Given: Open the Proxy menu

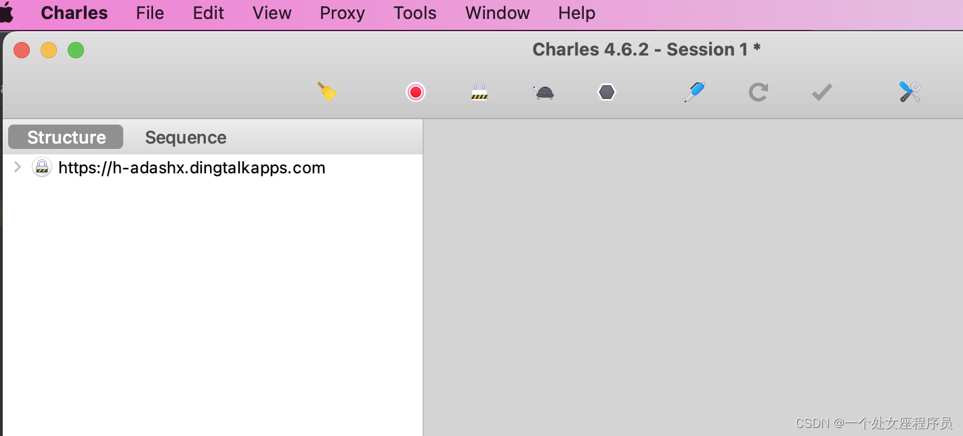Looking at the screenshot, I should coord(342,13).
